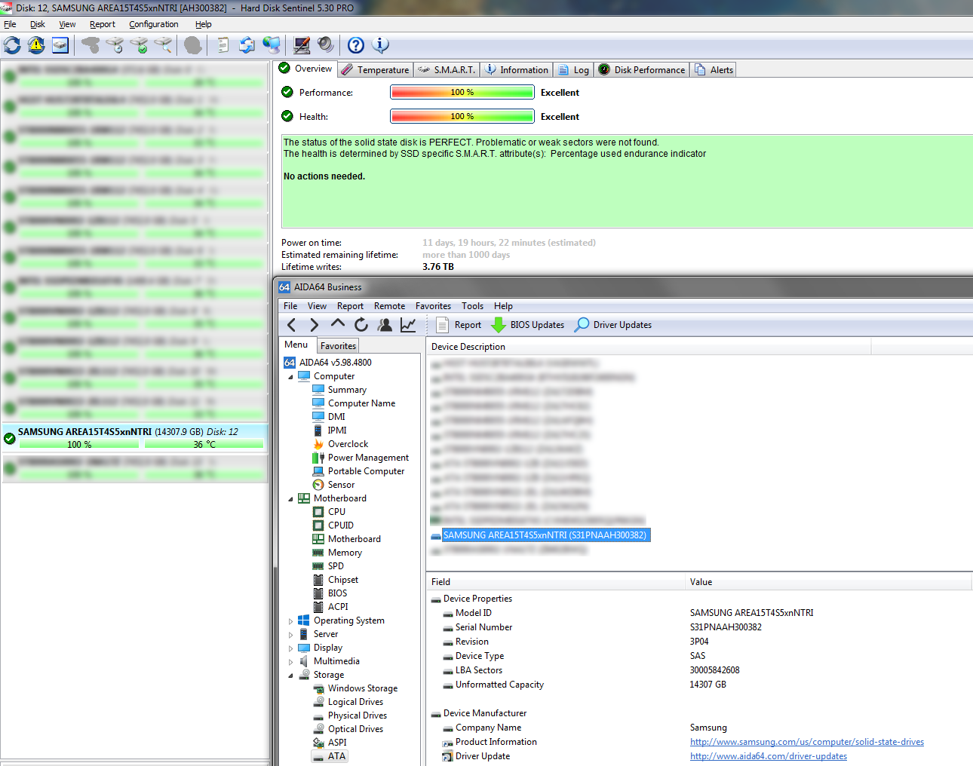
Task: Select the Favorites tab beside Menu in AIDA64
Action: point(338,346)
